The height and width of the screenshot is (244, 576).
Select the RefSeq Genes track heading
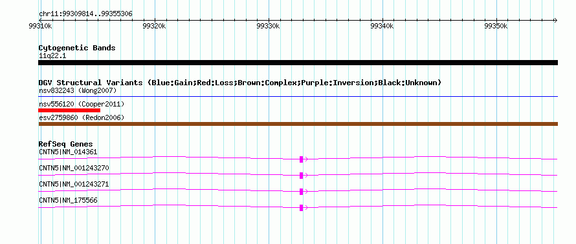pyautogui.click(x=66, y=144)
